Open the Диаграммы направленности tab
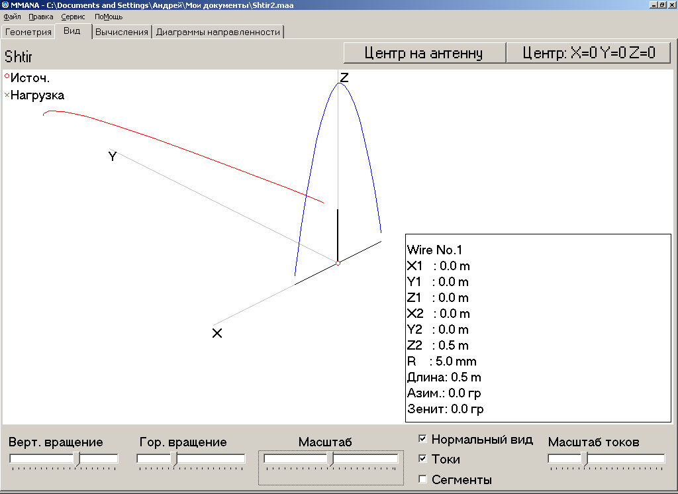678x494 pixels. [x=218, y=32]
